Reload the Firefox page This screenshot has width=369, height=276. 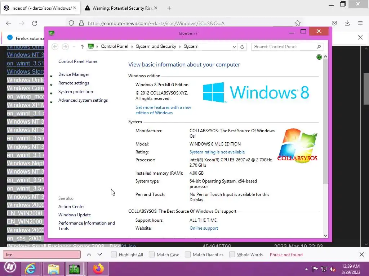click(35, 23)
